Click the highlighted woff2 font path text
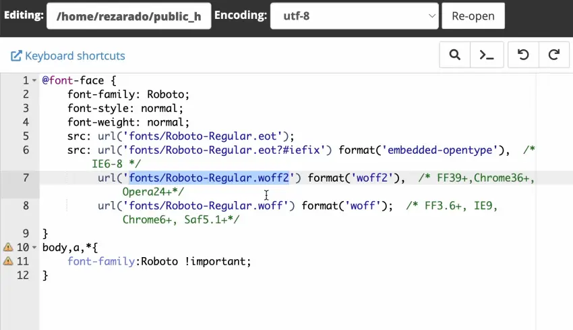The width and height of the screenshot is (573, 330). point(209,178)
